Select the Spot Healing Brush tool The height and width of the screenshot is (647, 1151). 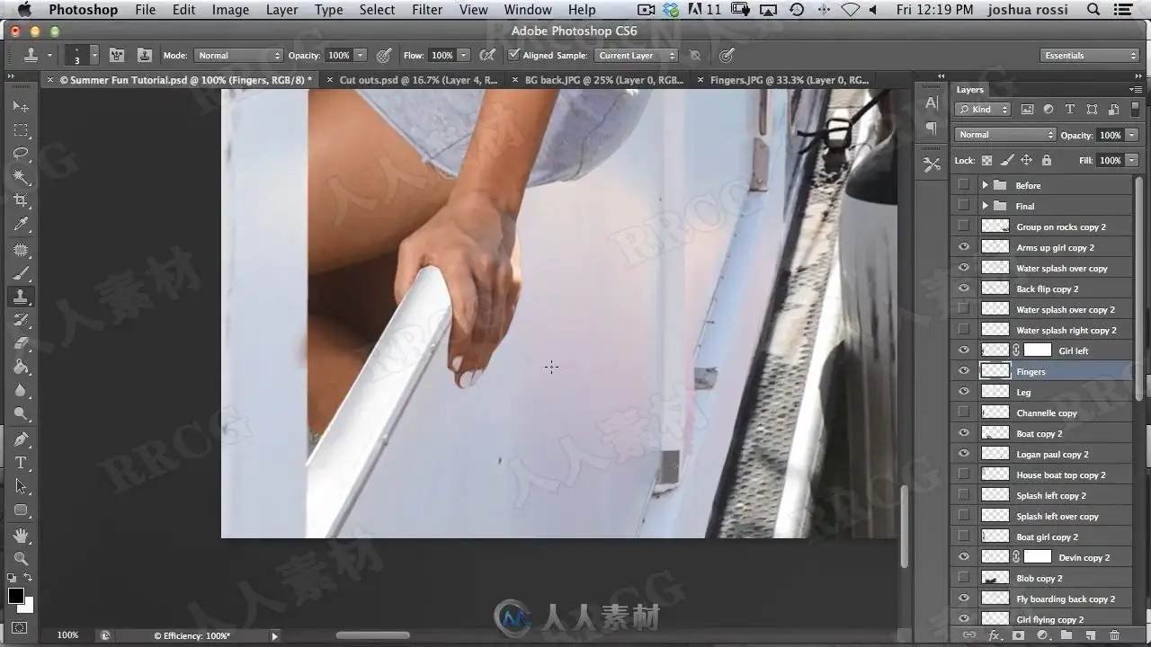coord(21,250)
